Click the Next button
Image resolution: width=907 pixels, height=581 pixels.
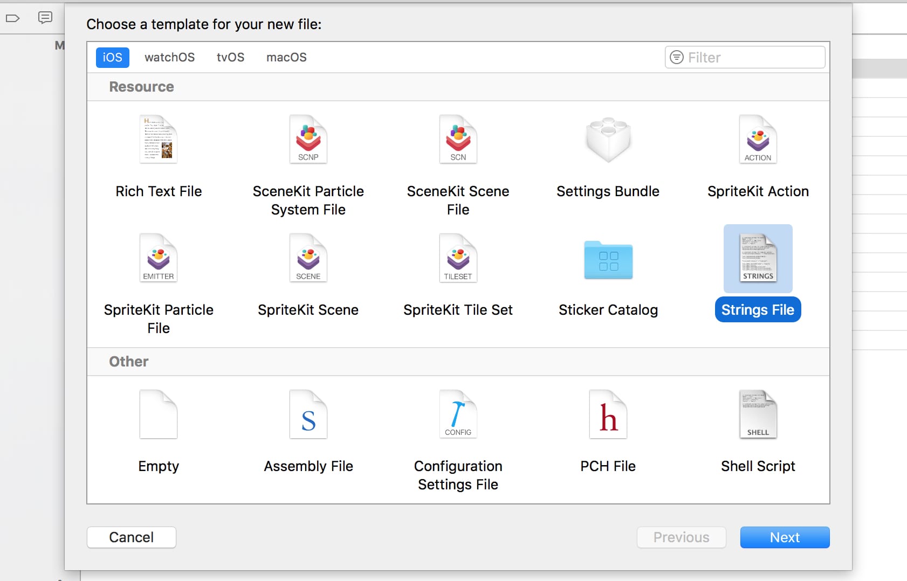[x=785, y=537]
